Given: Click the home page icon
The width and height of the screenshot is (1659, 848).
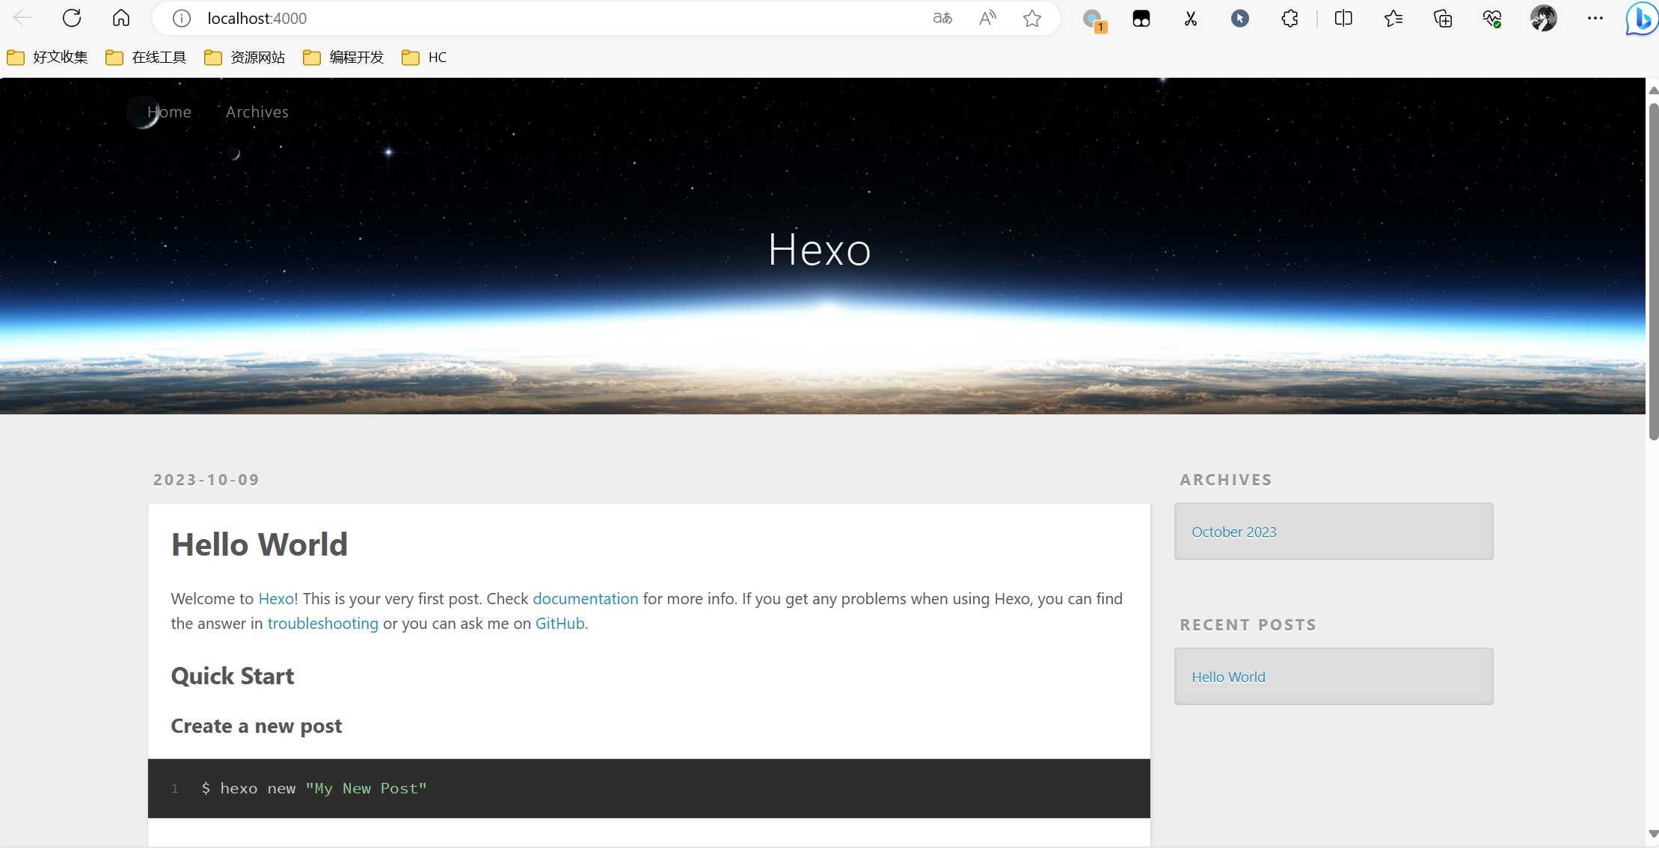Looking at the screenshot, I should pos(121,18).
